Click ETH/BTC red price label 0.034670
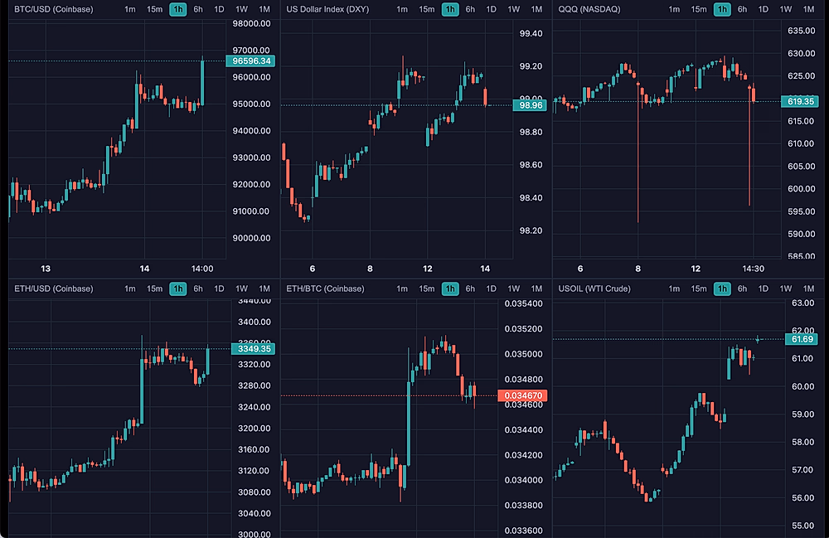This screenshot has width=829, height=538. [x=522, y=396]
